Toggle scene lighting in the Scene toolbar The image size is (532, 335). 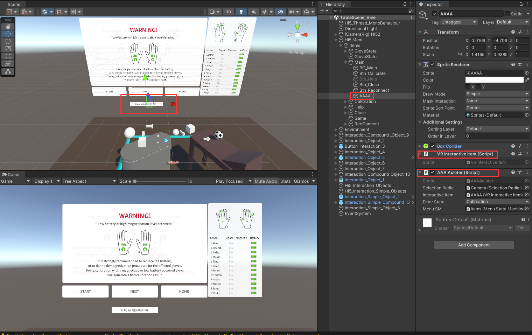click(x=241, y=12)
